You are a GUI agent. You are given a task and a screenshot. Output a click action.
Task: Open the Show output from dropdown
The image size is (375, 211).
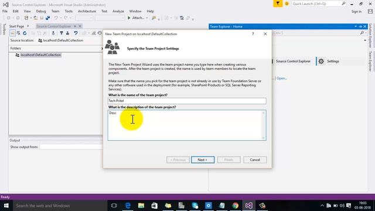[x=71, y=147]
